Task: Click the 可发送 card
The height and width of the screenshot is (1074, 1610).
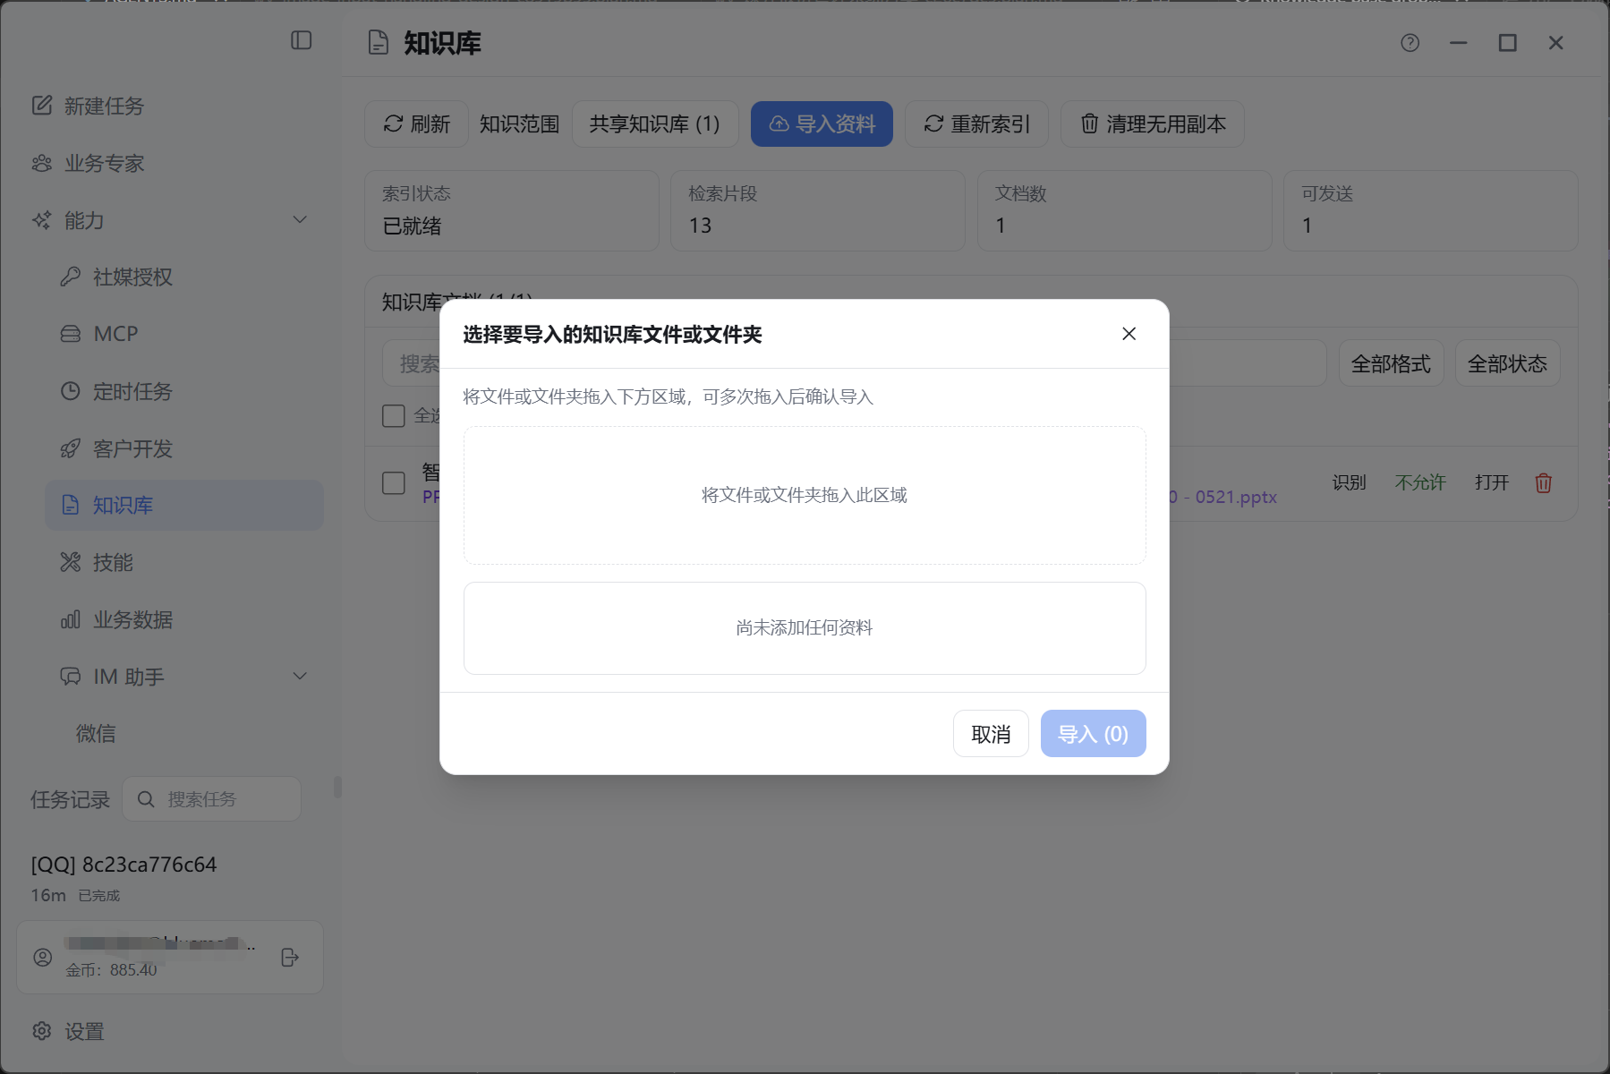Action: pos(1431,211)
